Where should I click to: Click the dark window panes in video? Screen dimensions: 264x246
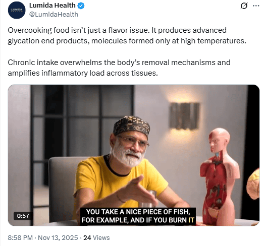click(x=81, y=121)
